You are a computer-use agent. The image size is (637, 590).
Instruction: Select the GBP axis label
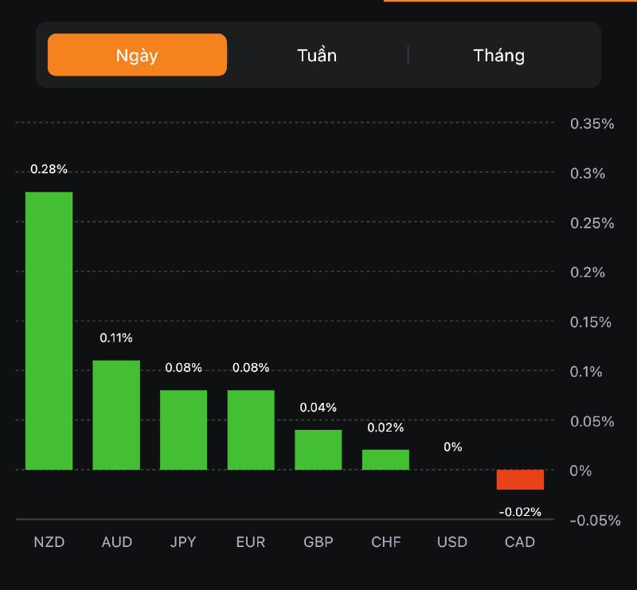[318, 542]
